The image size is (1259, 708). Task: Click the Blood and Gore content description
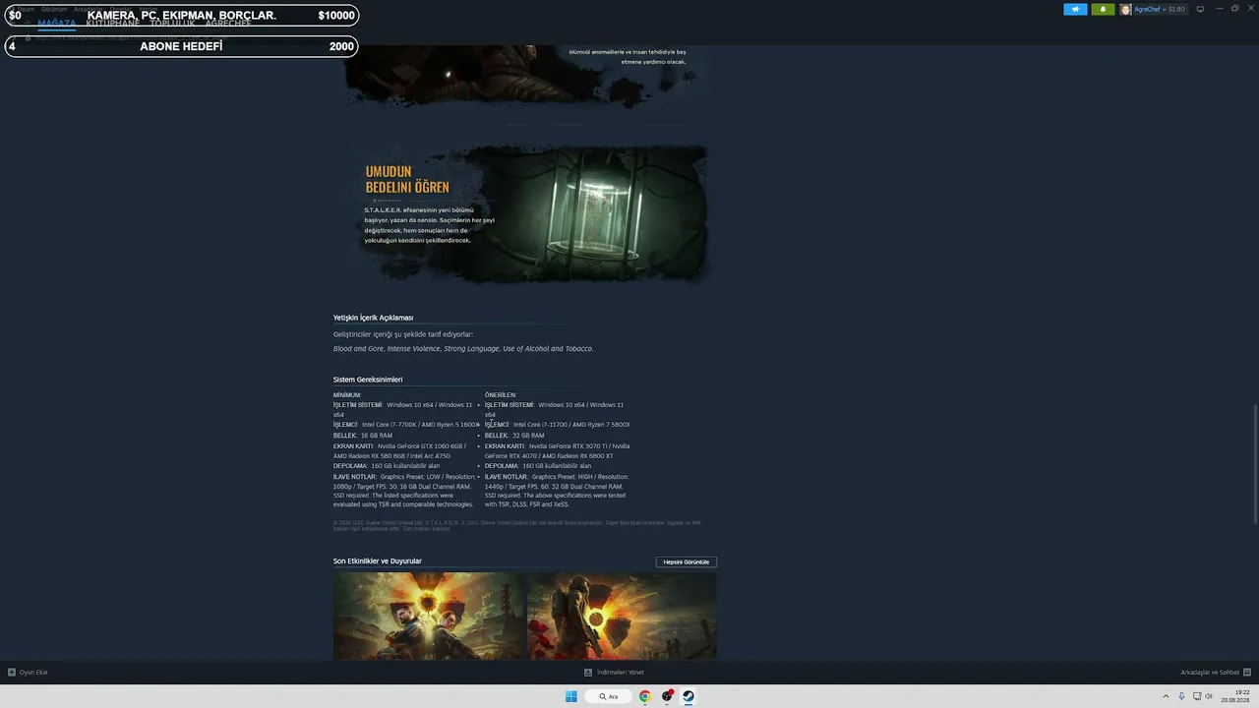463,349
